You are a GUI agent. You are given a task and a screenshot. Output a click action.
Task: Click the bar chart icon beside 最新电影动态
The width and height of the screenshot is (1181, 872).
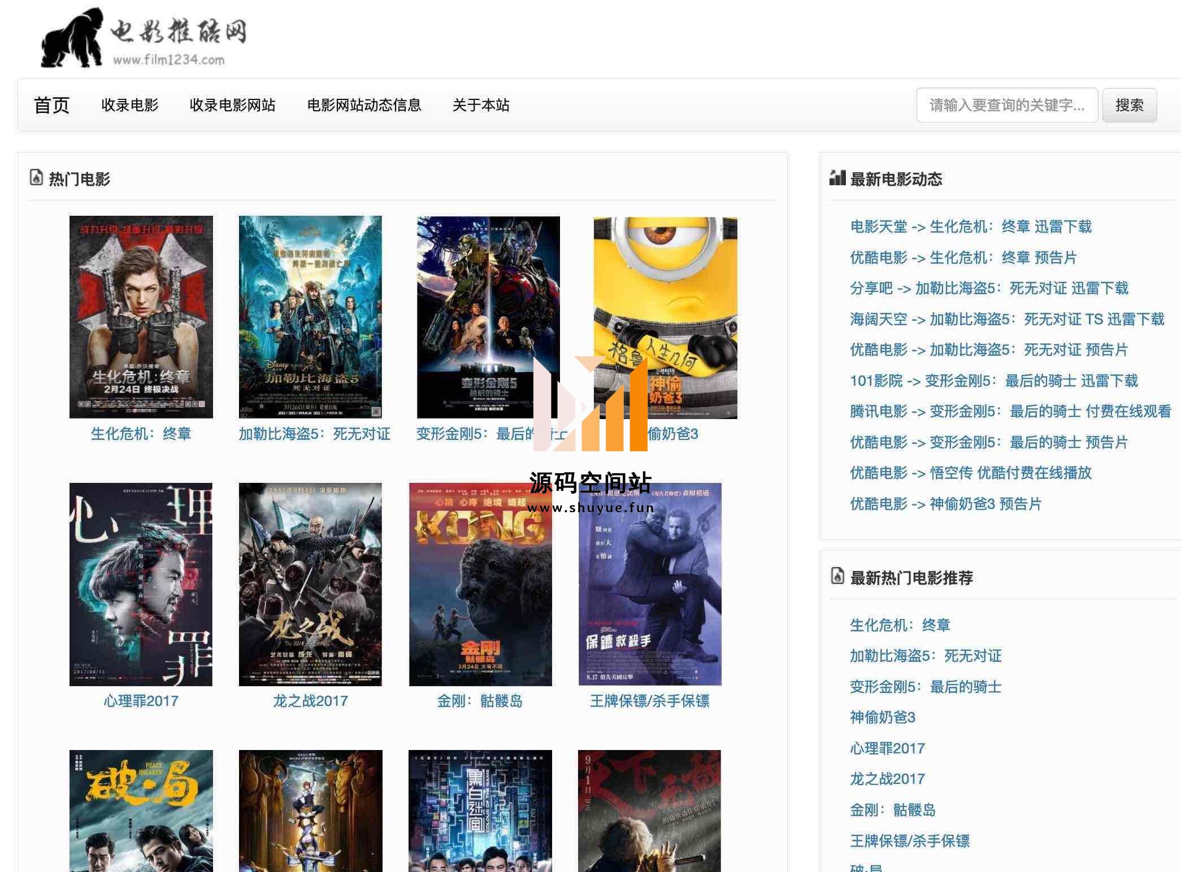[837, 178]
